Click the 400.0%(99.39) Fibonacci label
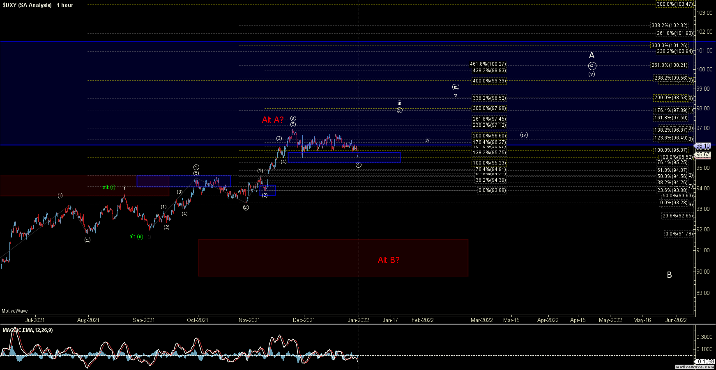 tap(489, 81)
